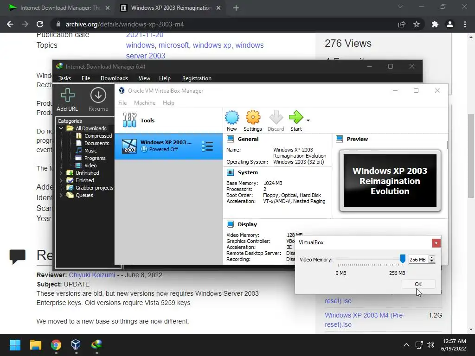The image size is (475, 356).
Task: Open the microsoft topic link
Action: pos(173,45)
